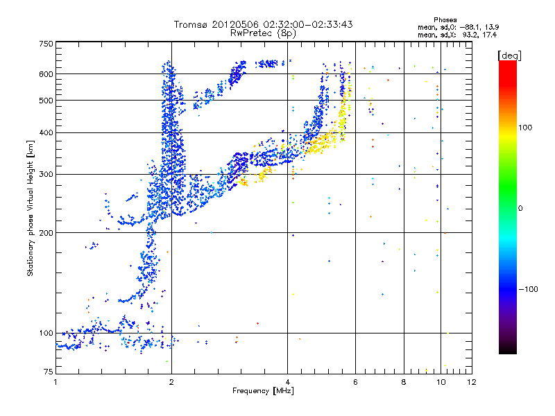
Task: Click the 'Phases' header text
Action: point(445,20)
